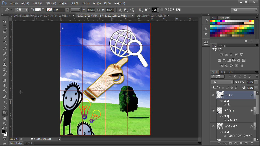Viewport: 260px width, 146px height.
Task: Toggle visibility of the second layer
Action: pyautogui.click(x=213, y=111)
